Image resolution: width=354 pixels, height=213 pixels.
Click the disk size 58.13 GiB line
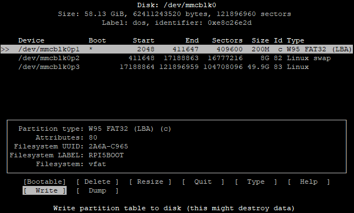pyautogui.click(x=175, y=14)
